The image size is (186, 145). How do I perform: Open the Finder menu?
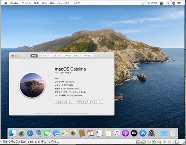click(14, 3)
